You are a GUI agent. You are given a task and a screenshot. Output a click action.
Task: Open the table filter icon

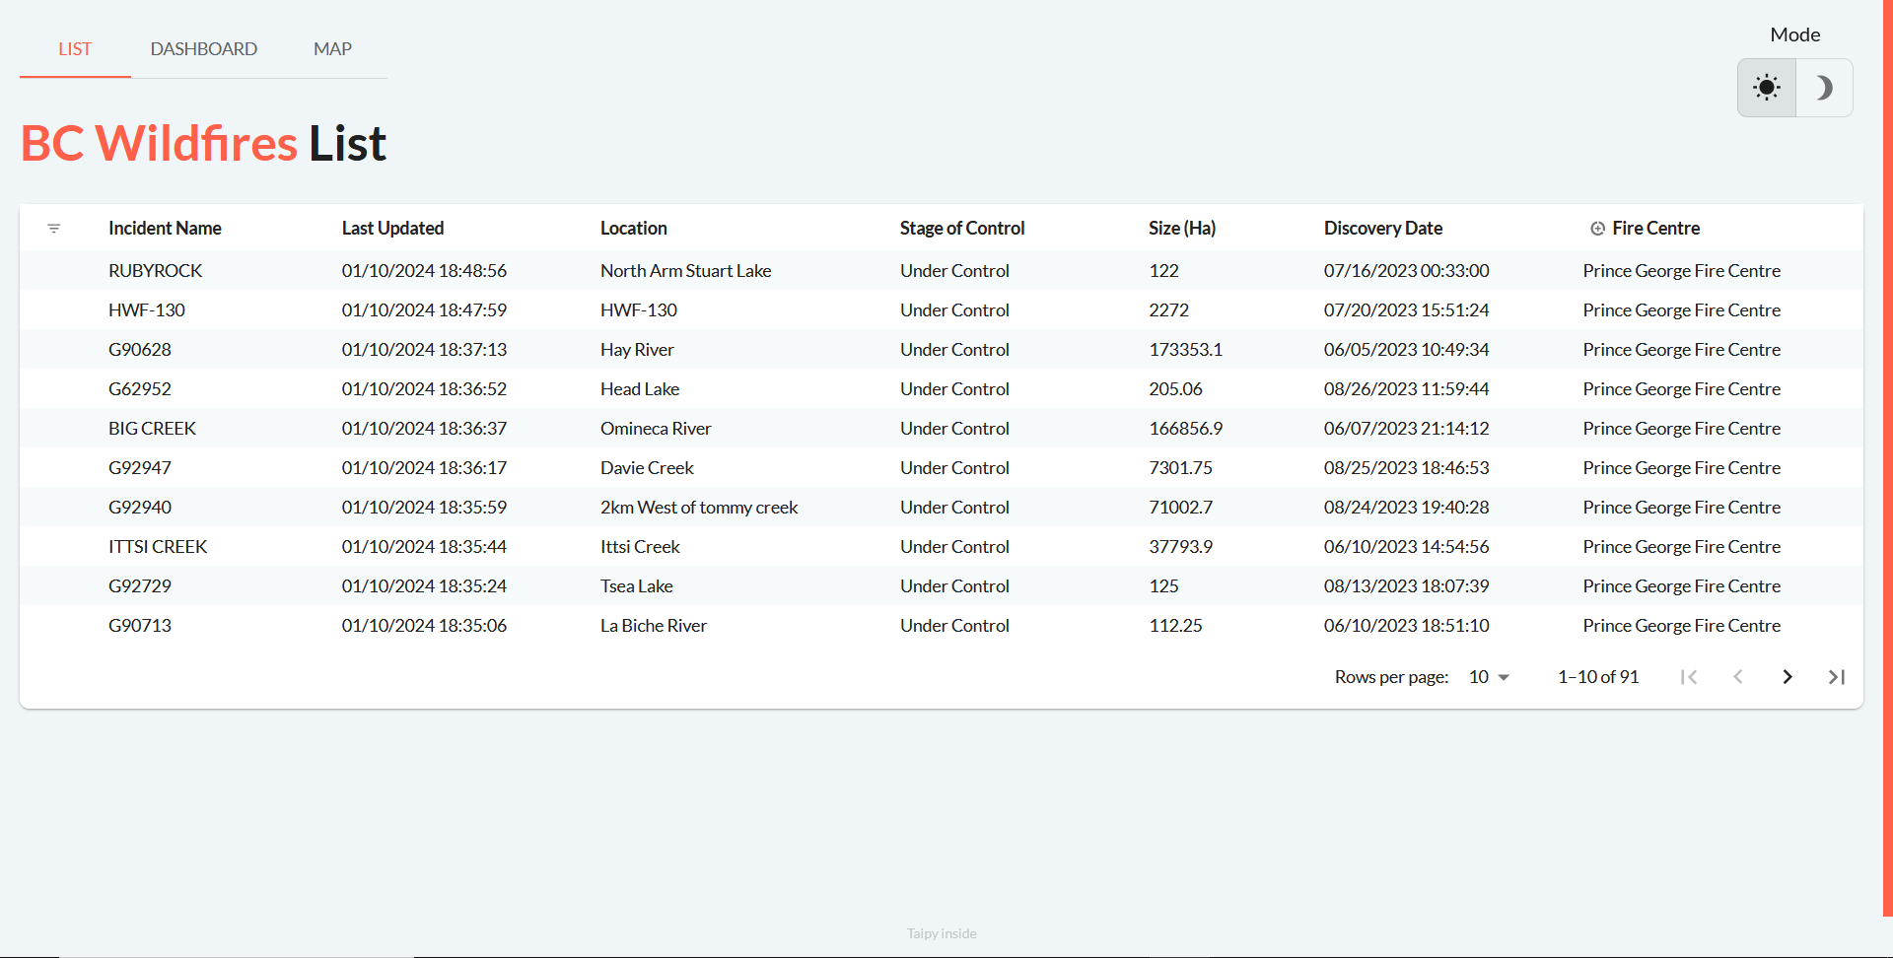[x=54, y=229]
